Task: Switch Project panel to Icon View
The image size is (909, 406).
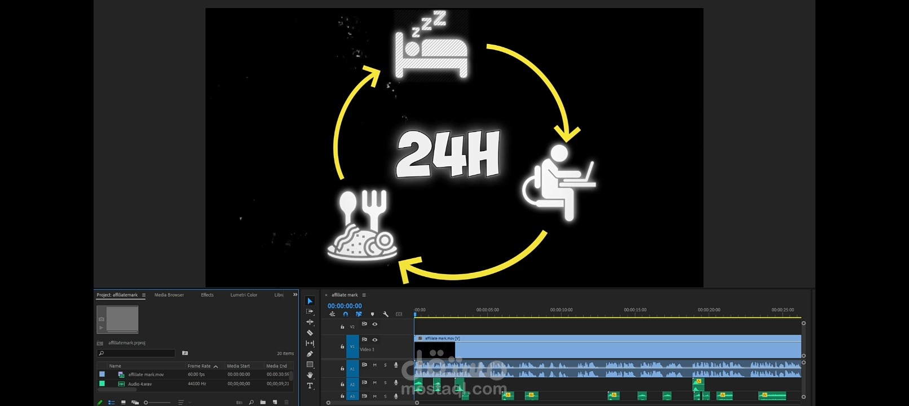Action: pos(123,403)
